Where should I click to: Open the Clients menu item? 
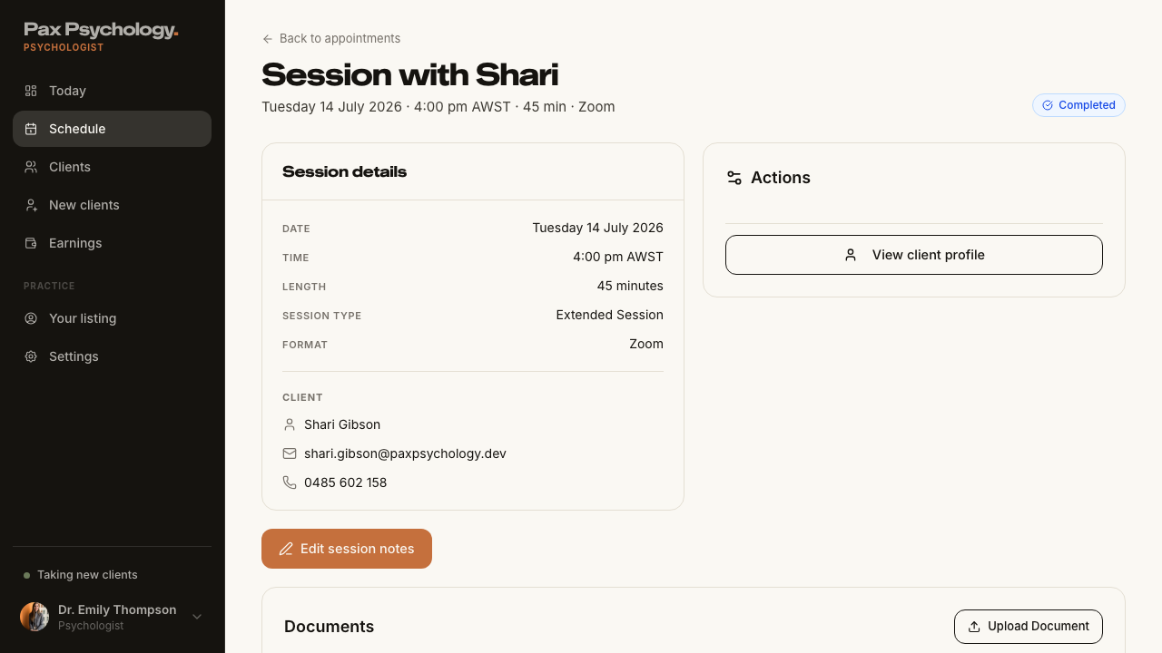(112, 167)
